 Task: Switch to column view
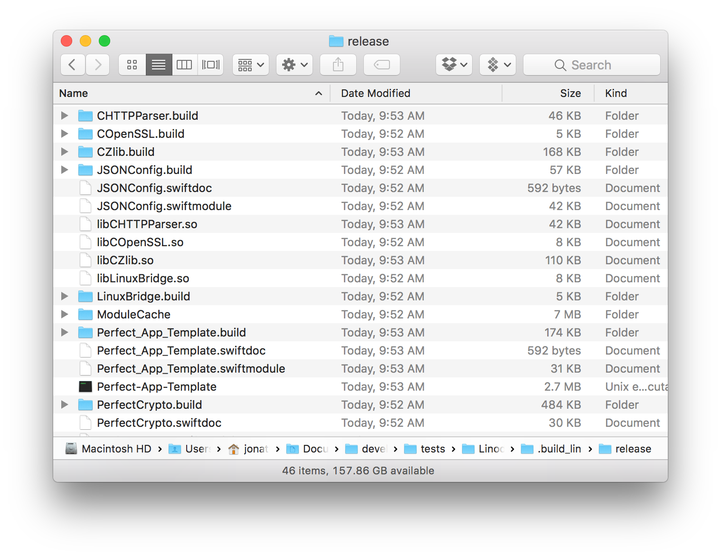tap(184, 65)
